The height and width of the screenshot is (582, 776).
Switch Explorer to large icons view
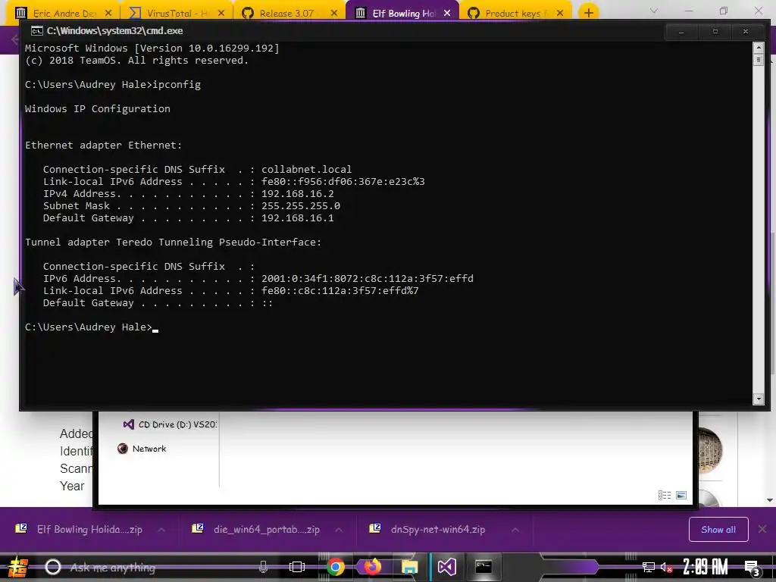(681, 495)
